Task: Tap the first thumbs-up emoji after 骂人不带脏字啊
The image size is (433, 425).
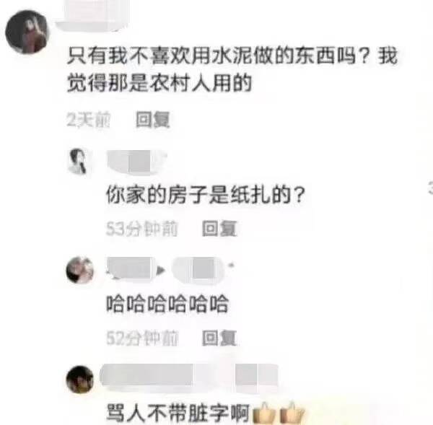Action: point(264,413)
